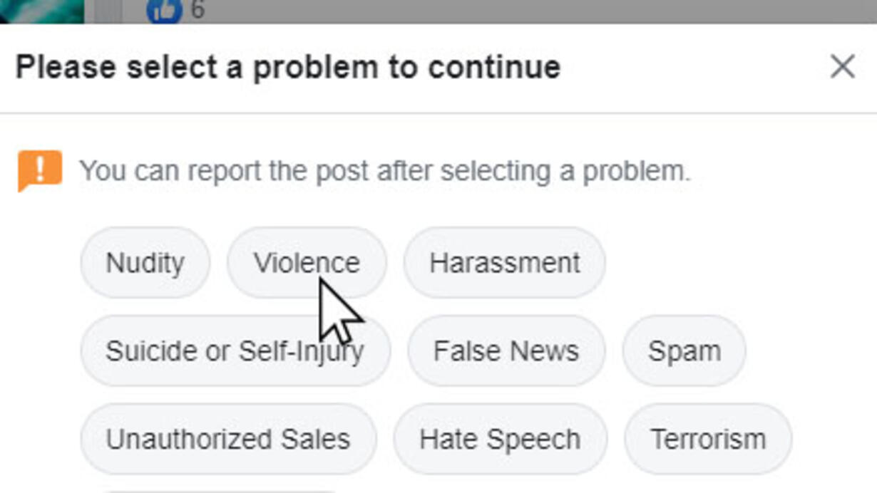877x493 pixels.
Task: Click the like count number 6
Action: pos(198,10)
